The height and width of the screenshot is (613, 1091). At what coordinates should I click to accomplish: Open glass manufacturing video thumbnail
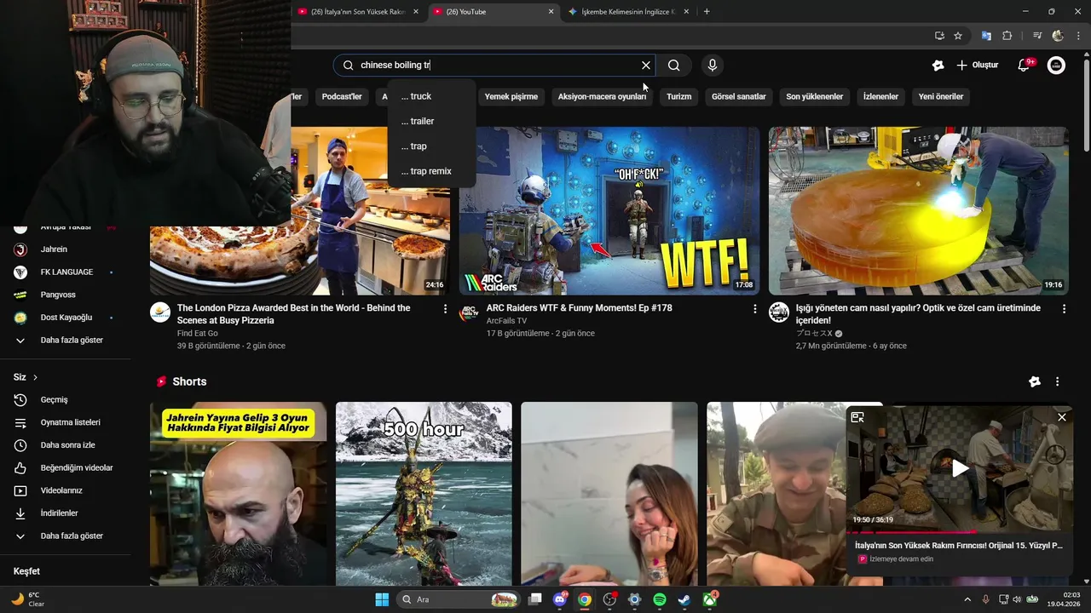pos(918,210)
